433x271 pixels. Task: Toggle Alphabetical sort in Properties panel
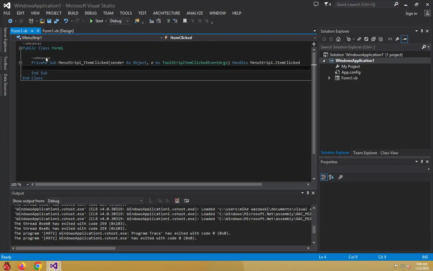(331, 177)
